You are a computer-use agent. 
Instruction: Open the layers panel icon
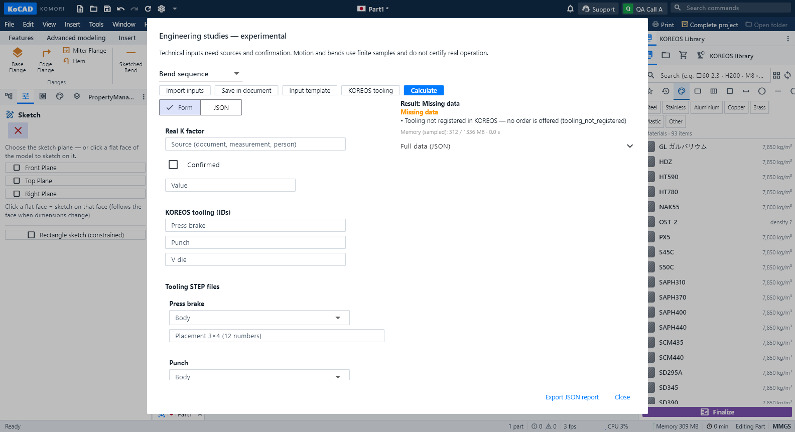click(77, 96)
